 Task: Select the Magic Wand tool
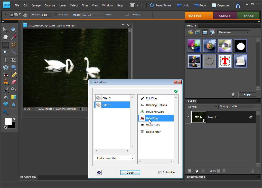pyautogui.click(x=5, y=52)
